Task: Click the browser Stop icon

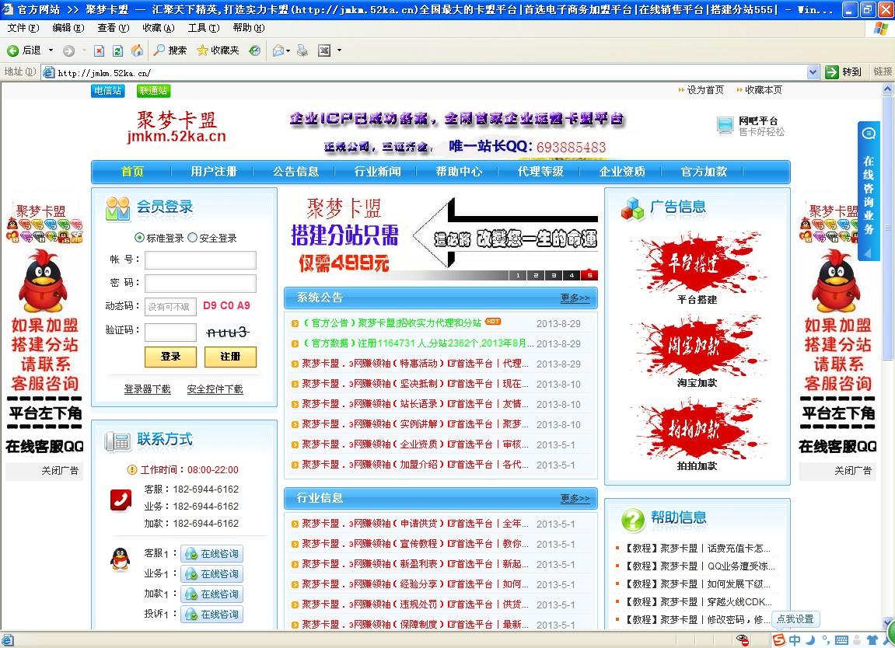Action: point(99,51)
